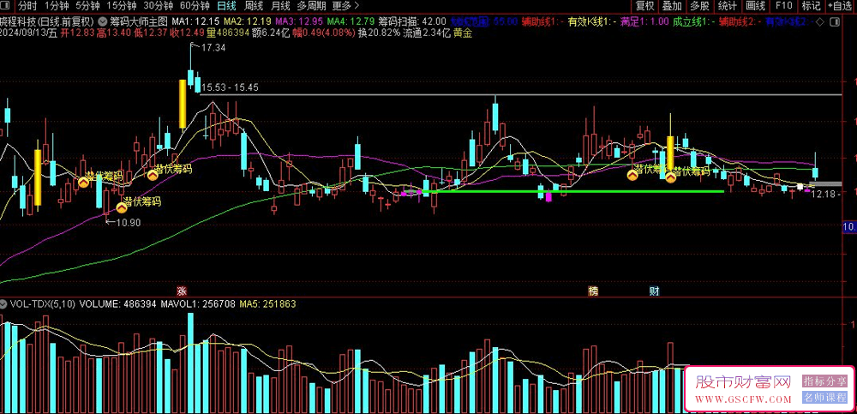Open the F10 company info
The height and width of the screenshot is (414, 857).
(x=784, y=6)
